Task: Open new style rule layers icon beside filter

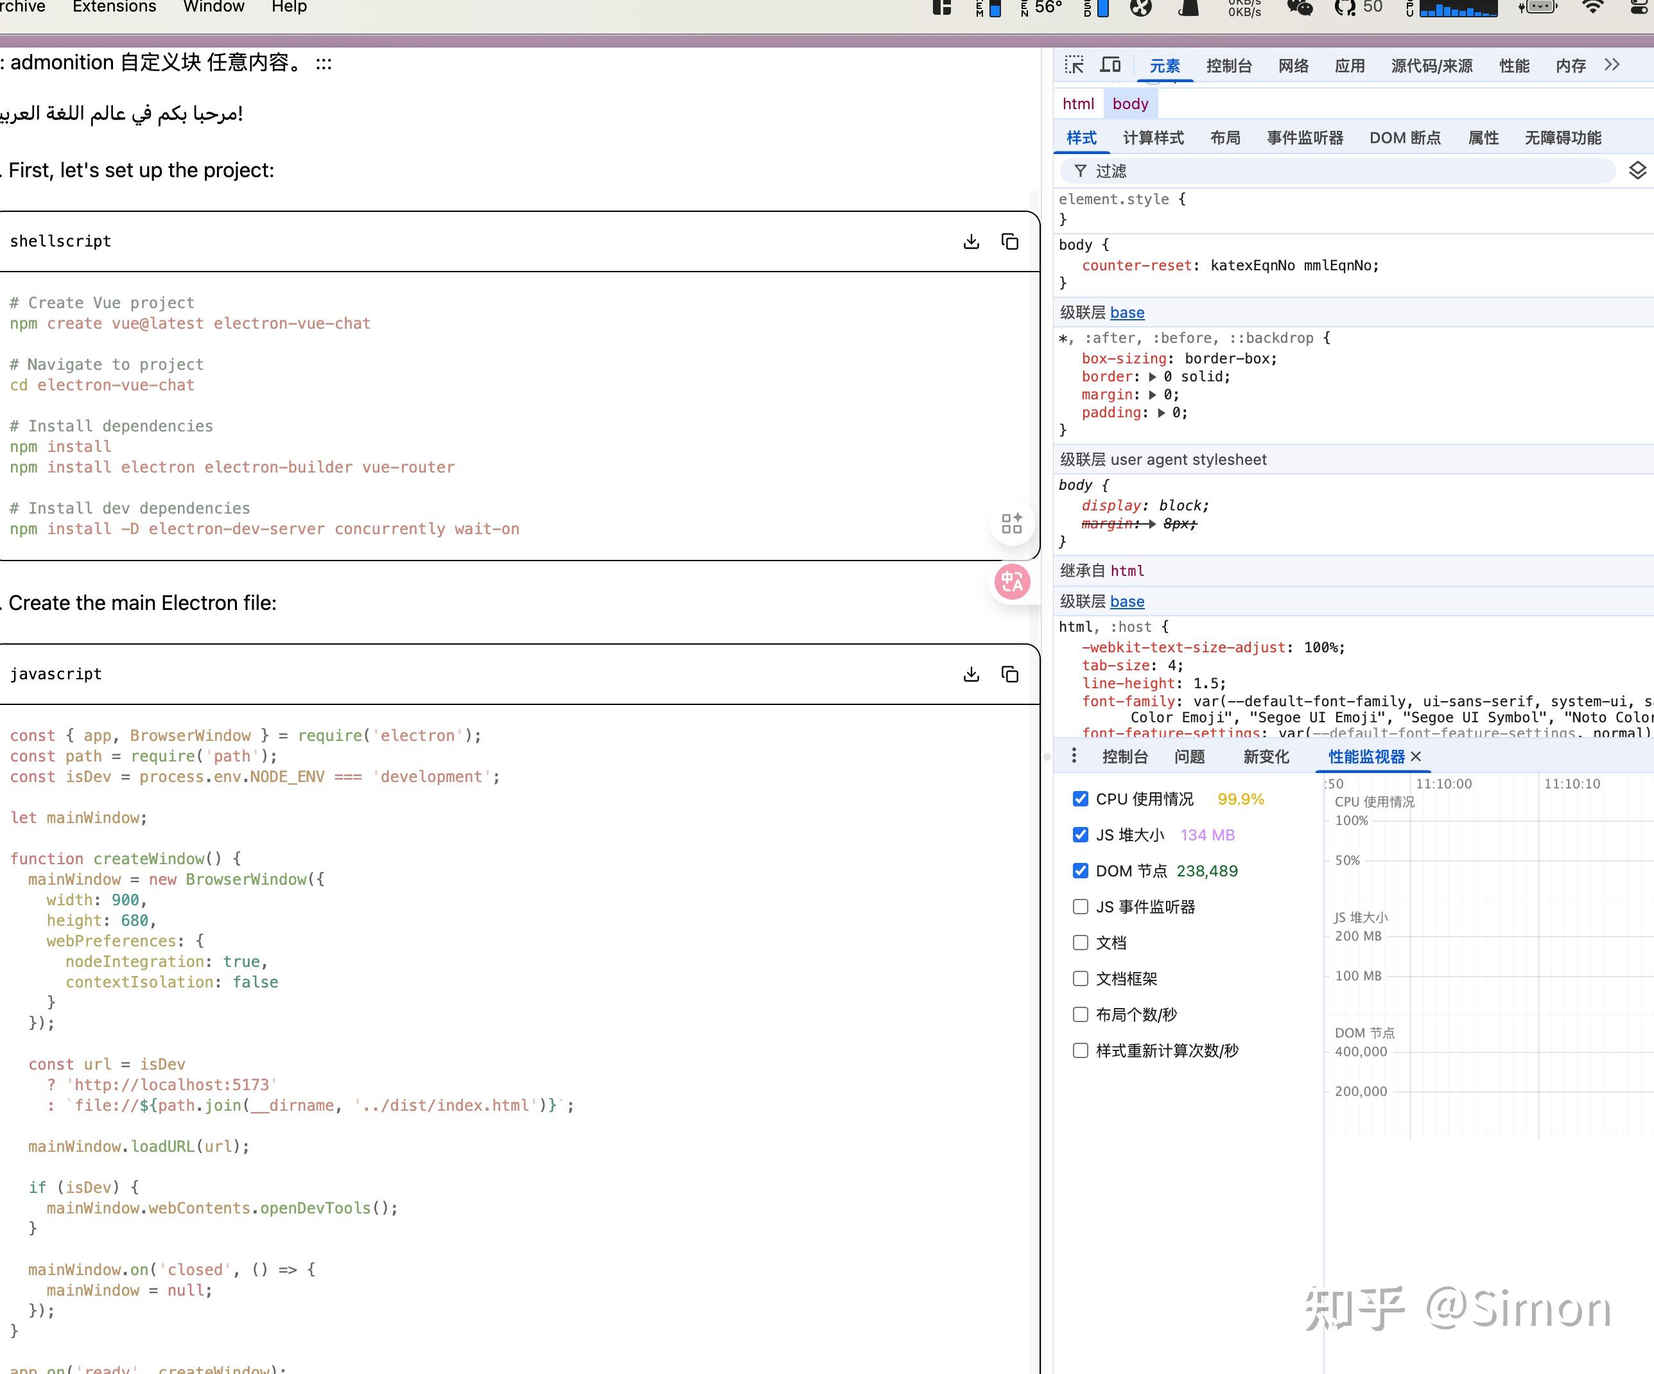Action: coord(1638,170)
